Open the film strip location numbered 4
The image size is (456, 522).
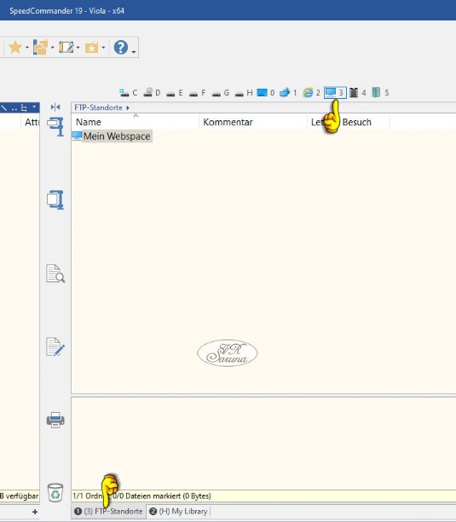pos(357,93)
